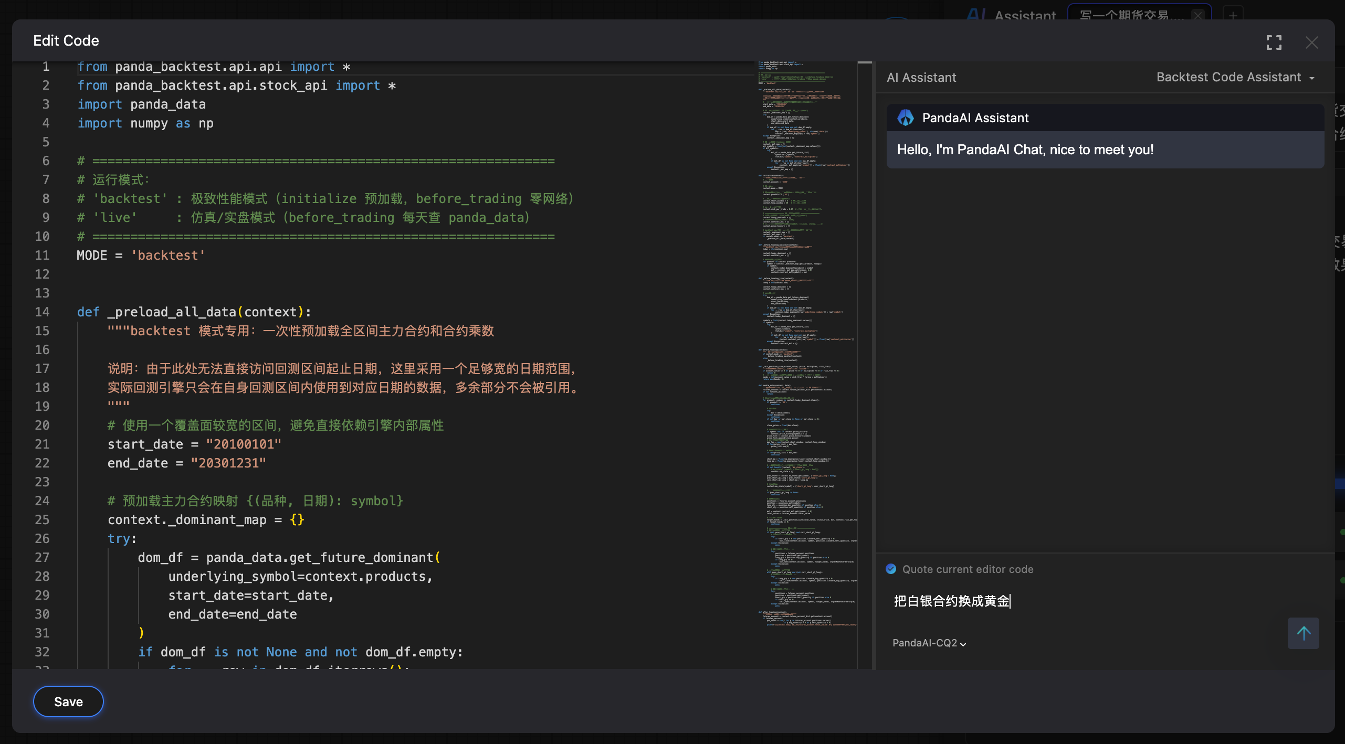Click the PandaAI Assistant avatar logo
Image resolution: width=1345 pixels, height=744 pixels.
pos(906,118)
